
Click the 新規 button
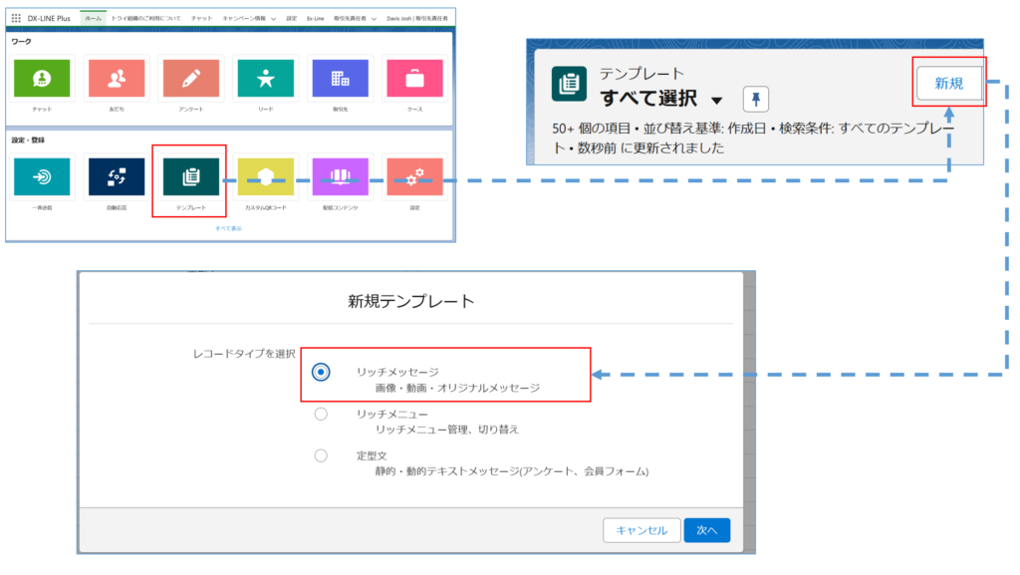(948, 84)
